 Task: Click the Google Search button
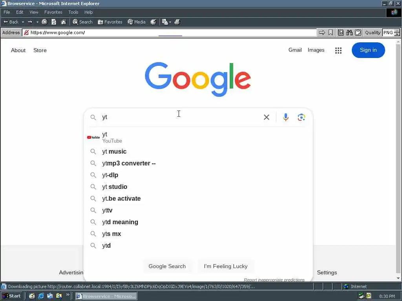pos(167,266)
